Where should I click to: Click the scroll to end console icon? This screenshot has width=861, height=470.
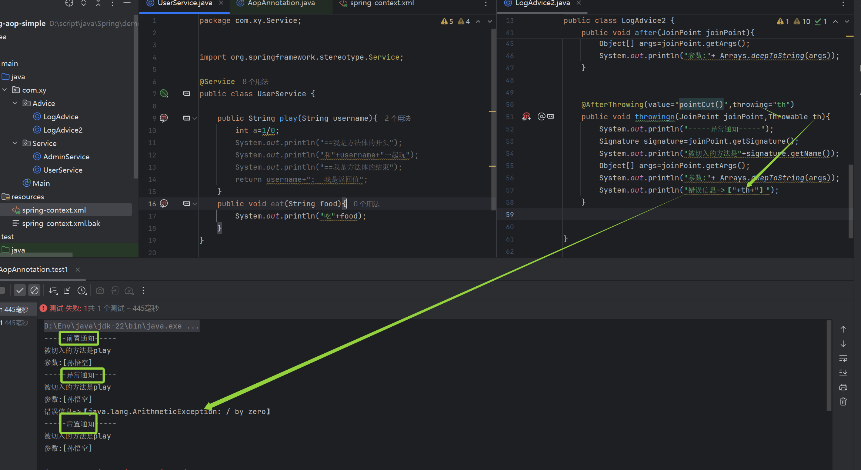click(843, 373)
